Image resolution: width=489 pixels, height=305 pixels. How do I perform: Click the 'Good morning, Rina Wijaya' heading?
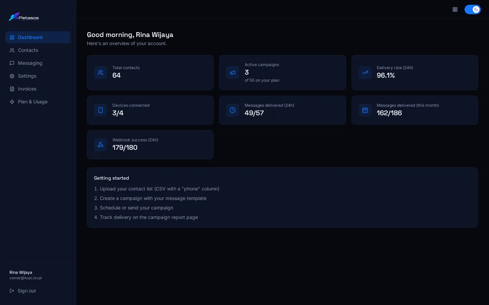pyautogui.click(x=130, y=35)
